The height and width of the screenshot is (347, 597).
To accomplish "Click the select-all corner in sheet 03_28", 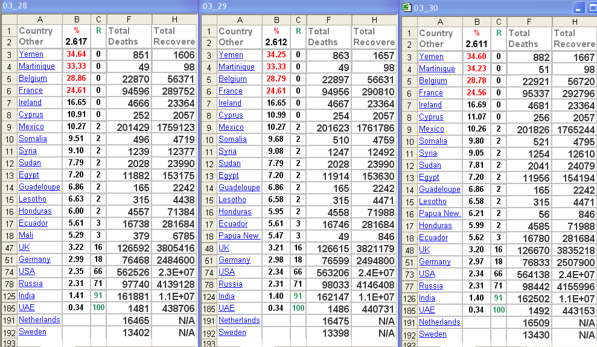I will pos(8,19).
